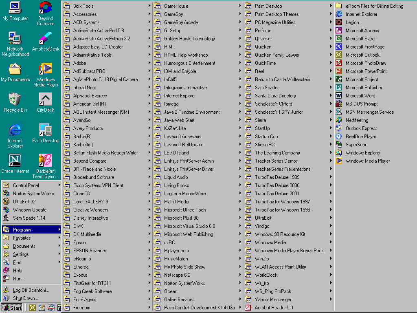Viewport: 417px width, 313px height.
Task: Click the Microsoft PowerPoint icon
Action: (x=339, y=71)
